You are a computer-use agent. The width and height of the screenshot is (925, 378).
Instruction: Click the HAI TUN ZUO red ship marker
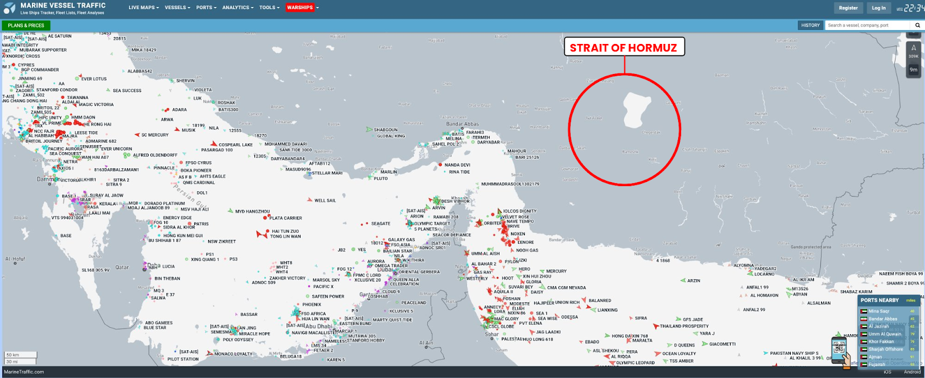coord(261,234)
